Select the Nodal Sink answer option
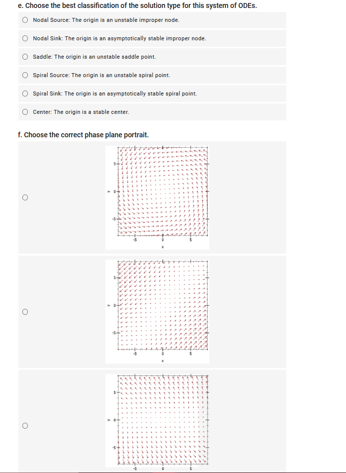This screenshot has width=346, height=473. (x=25, y=38)
